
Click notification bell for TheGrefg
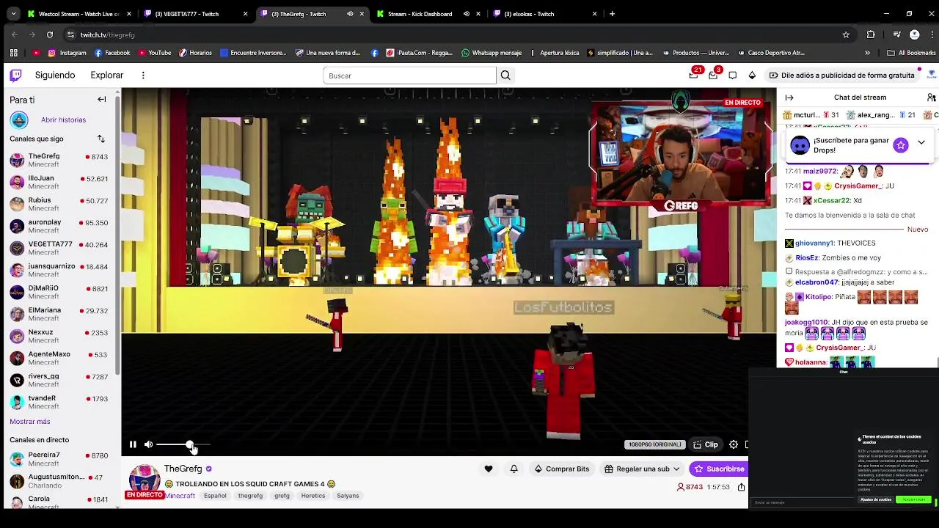coord(514,469)
